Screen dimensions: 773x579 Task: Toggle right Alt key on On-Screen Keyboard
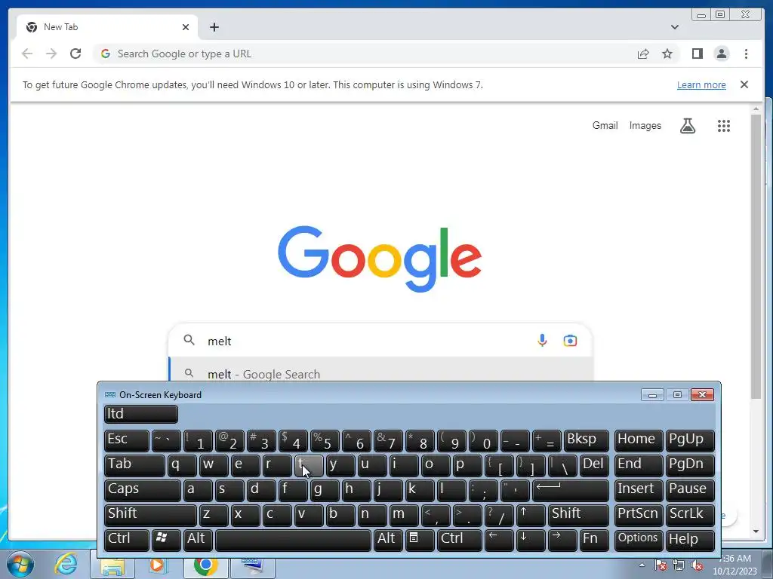pyautogui.click(x=388, y=540)
